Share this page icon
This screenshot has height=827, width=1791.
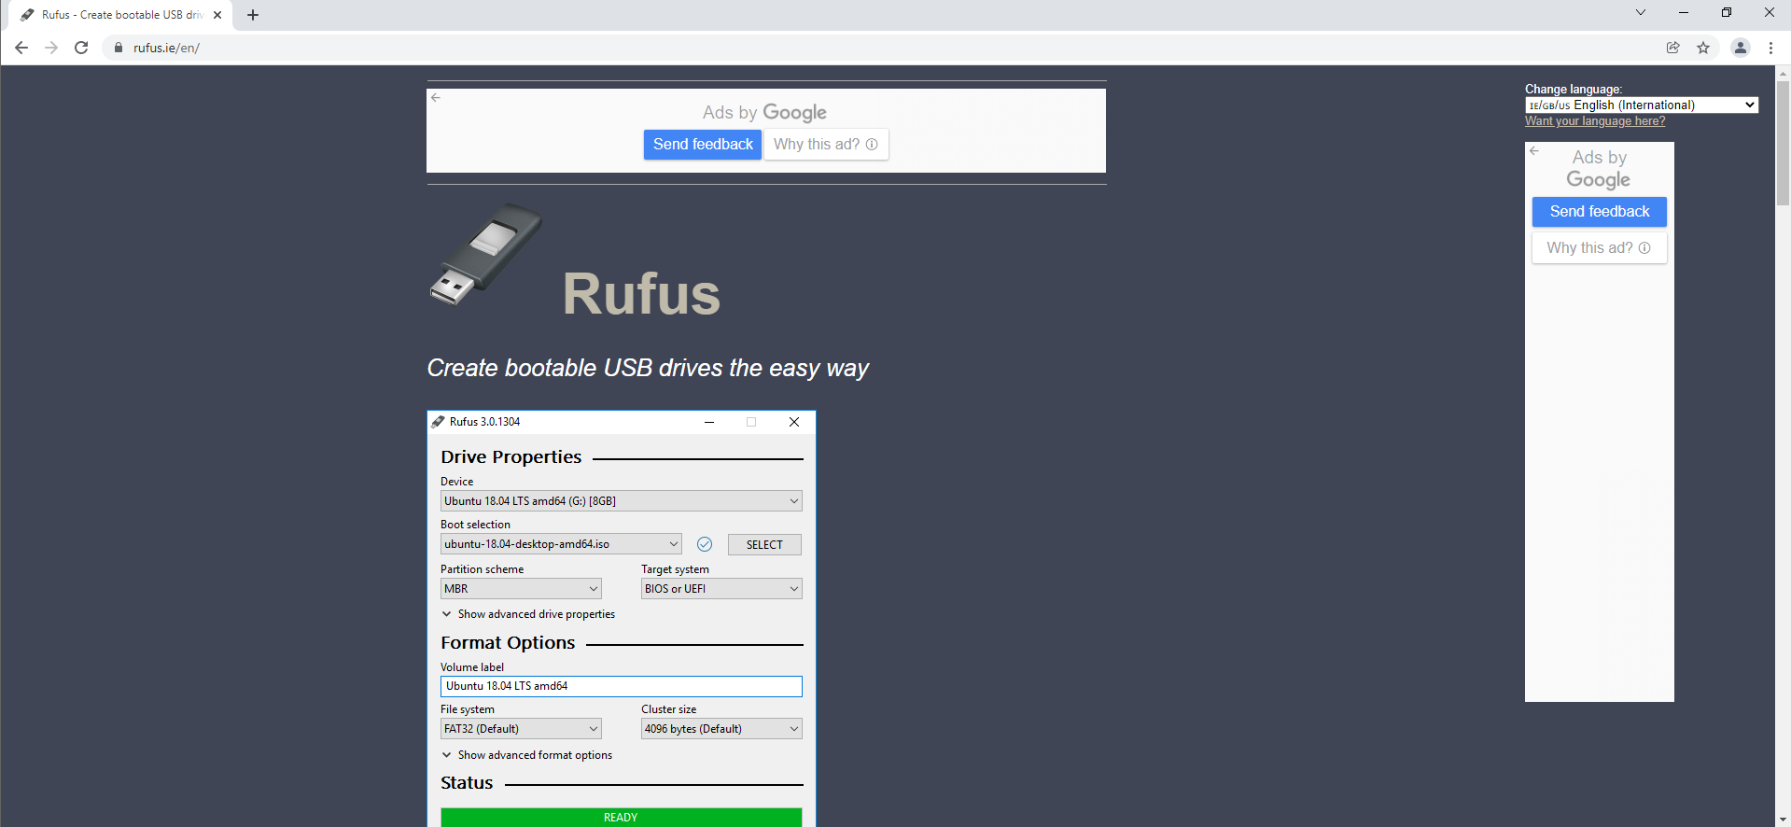1672,48
